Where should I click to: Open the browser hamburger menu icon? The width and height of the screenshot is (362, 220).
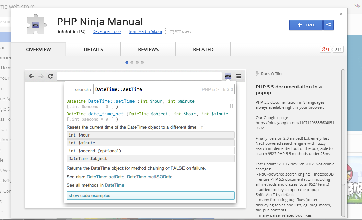[238, 76]
